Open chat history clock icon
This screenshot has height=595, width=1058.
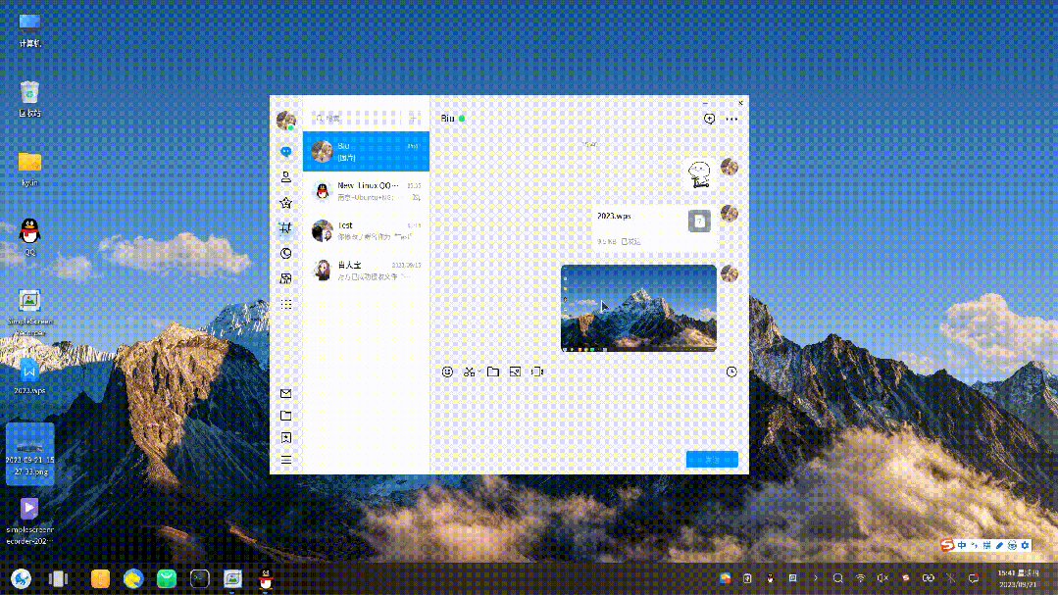click(731, 372)
